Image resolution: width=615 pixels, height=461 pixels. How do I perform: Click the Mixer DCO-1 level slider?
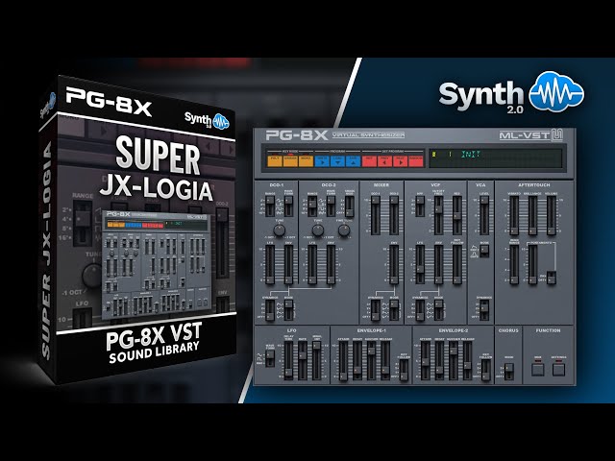(376, 215)
